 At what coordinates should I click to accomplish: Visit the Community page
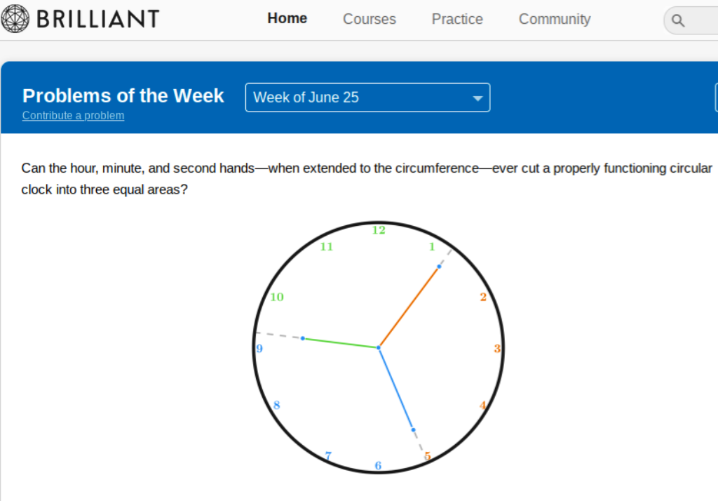click(x=555, y=20)
